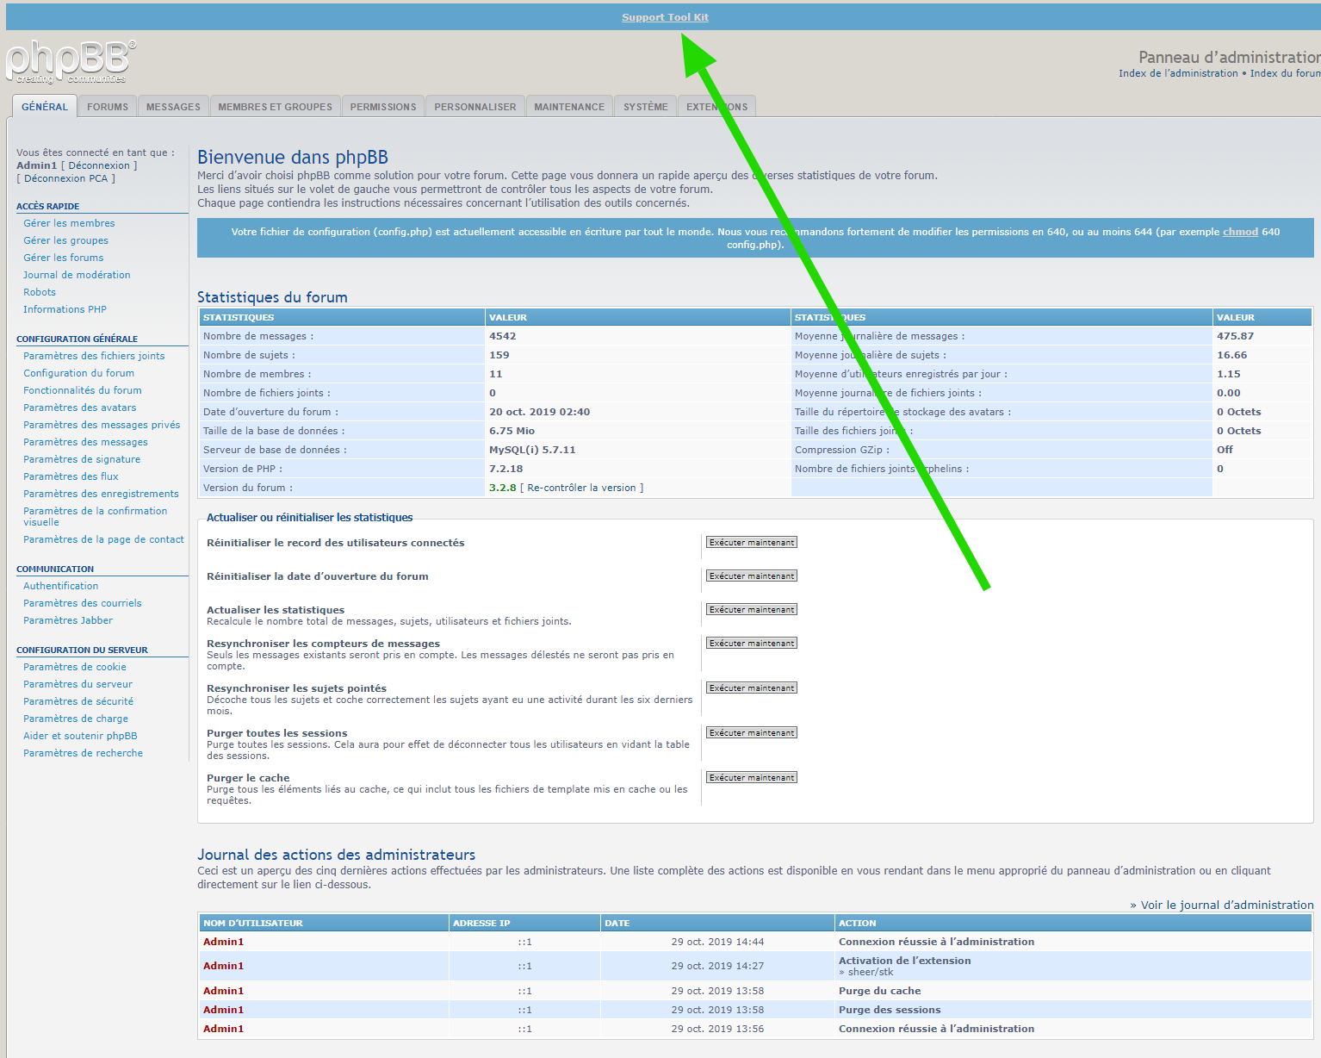The height and width of the screenshot is (1058, 1321).
Task: Go to the Maintenance tab
Action: [x=569, y=107]
